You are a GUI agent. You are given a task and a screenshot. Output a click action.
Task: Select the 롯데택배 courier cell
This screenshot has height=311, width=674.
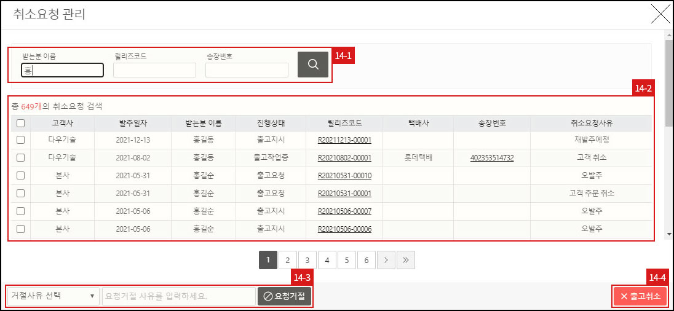click(x=418, y=157)
